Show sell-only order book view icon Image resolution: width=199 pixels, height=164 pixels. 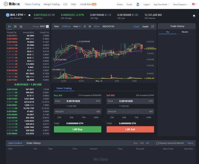tap(21, 26)
